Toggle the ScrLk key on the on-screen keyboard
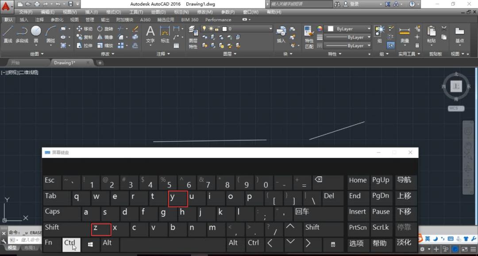This screenshot has width=478, height=256. pyautogui.click(x=381, y=227)
